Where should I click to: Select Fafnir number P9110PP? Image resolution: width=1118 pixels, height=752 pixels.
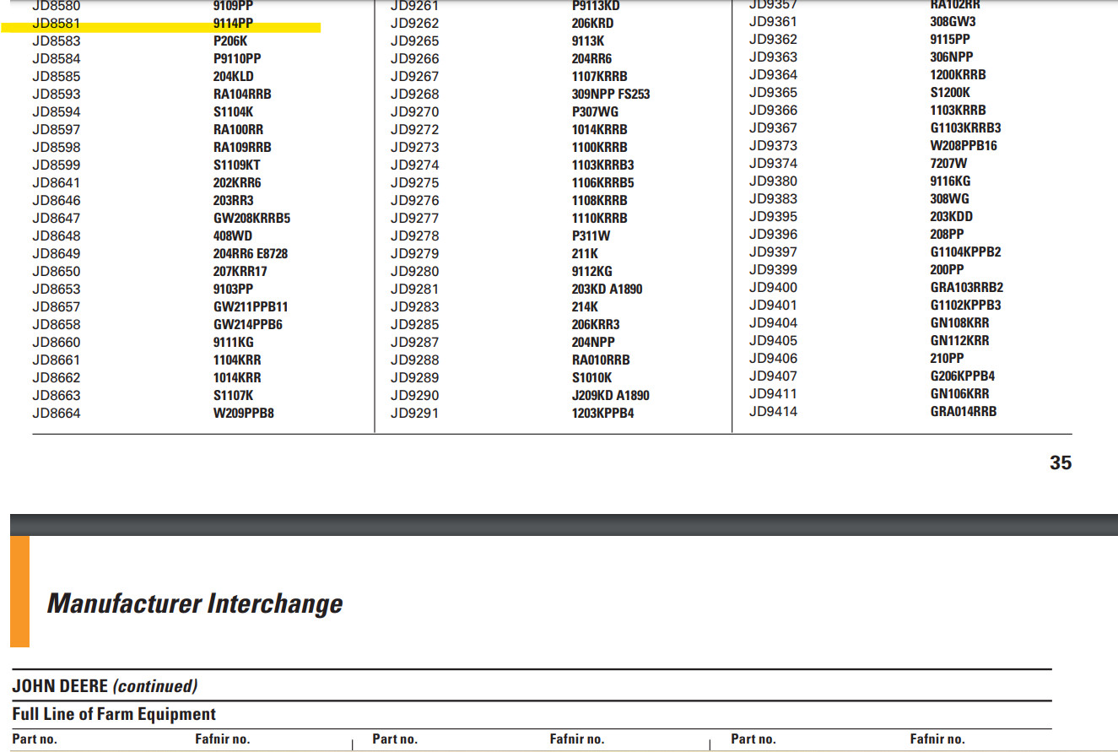237,59
